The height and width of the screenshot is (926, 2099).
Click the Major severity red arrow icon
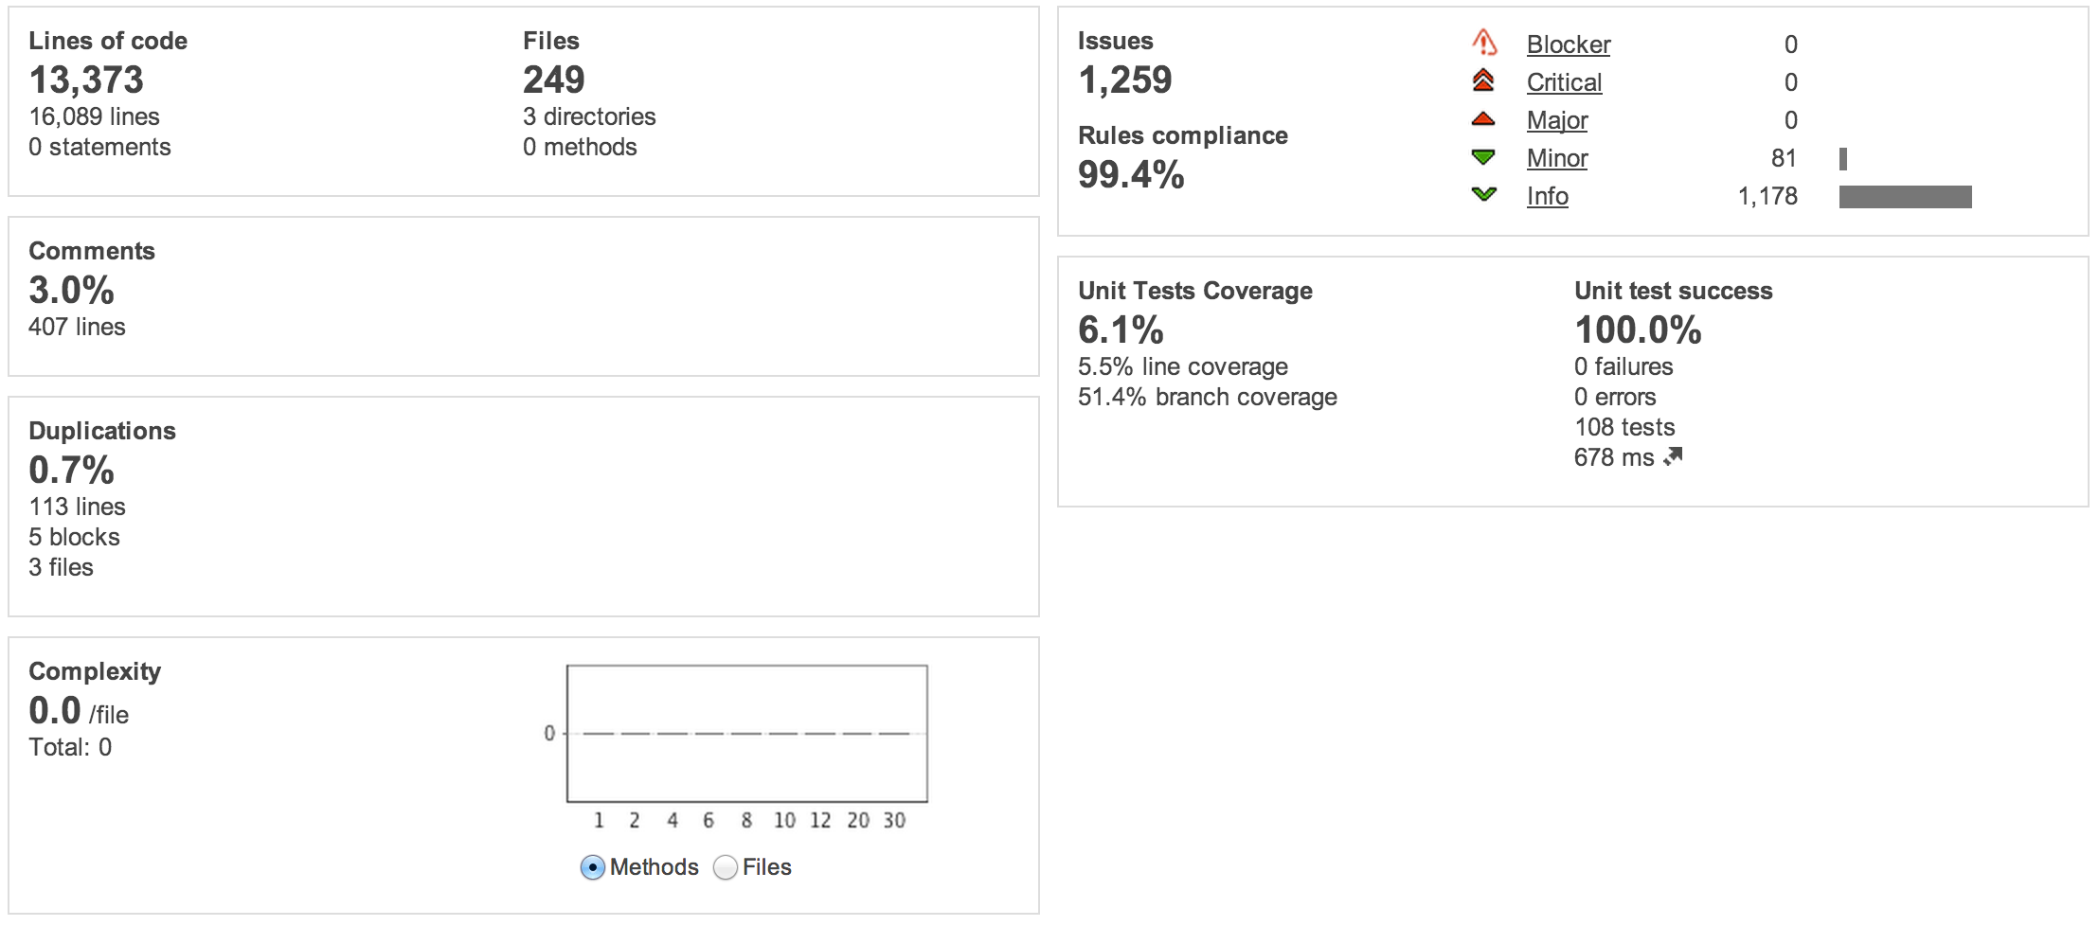[x=1483, y=119]
